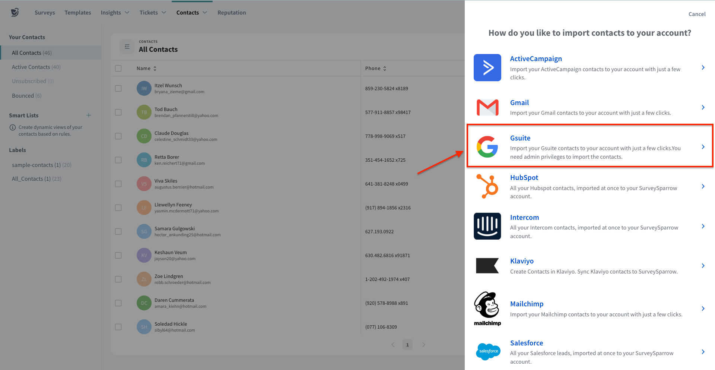Click the HubSpot sprocket icon

tap(487, 186)
